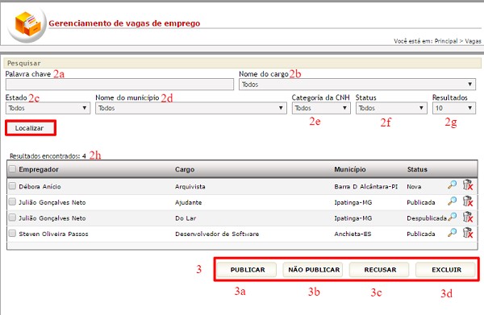This screenshot has width=484, height=315.
Task: Expand the Estado dropdown
Action: click(48, 108)
